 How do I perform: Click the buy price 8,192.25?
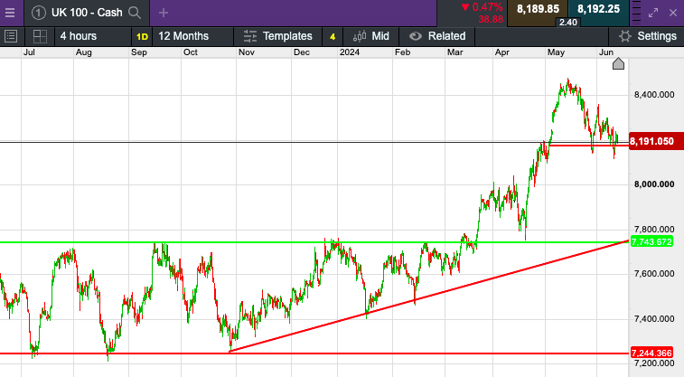tap(598, 9)
